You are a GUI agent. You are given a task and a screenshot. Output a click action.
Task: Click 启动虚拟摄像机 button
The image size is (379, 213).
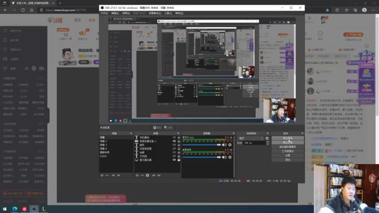coord(288,147)
